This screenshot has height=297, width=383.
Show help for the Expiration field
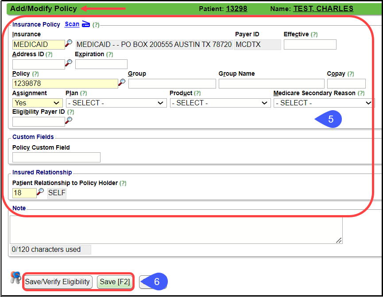(110, 54)
